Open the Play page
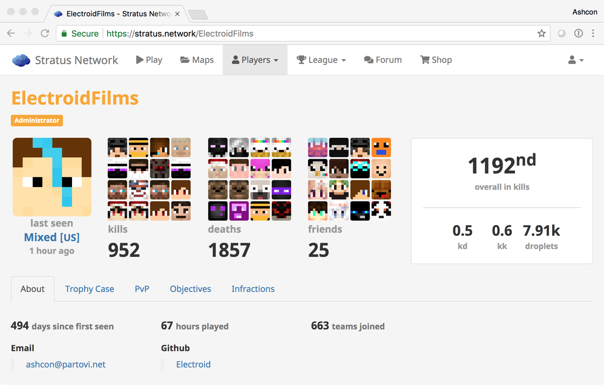Screen dimensions: 604x385 (x=149, y=60)
